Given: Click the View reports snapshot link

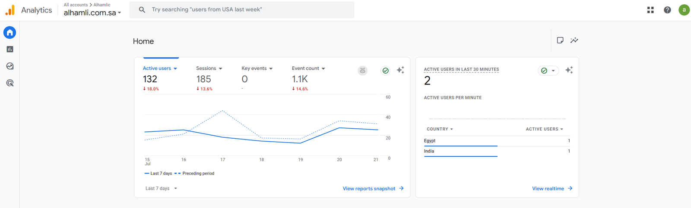Looking at the screenshot, I should [373, 189].
